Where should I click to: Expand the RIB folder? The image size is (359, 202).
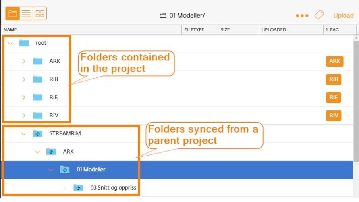(23, 79)
